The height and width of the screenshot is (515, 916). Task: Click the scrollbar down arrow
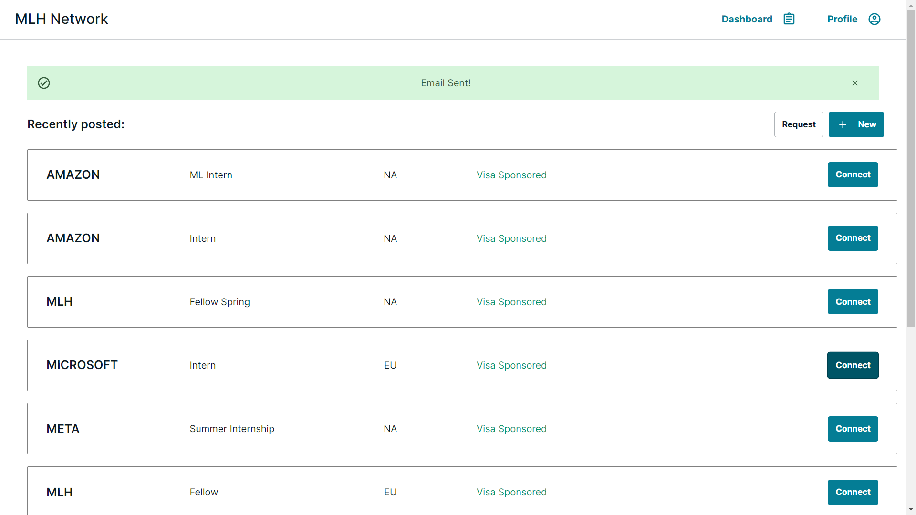[911, 510]
